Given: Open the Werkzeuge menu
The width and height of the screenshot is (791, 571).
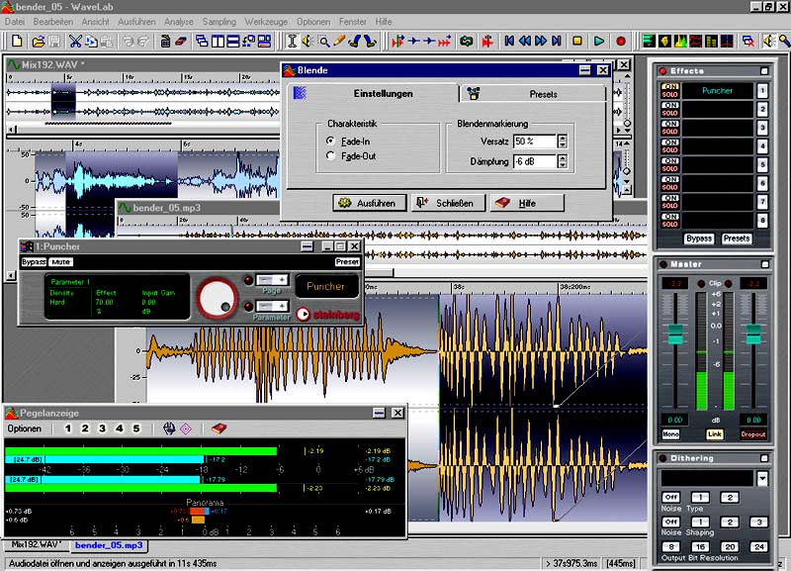Looking at the screenshot, I should tap(266, 22).
